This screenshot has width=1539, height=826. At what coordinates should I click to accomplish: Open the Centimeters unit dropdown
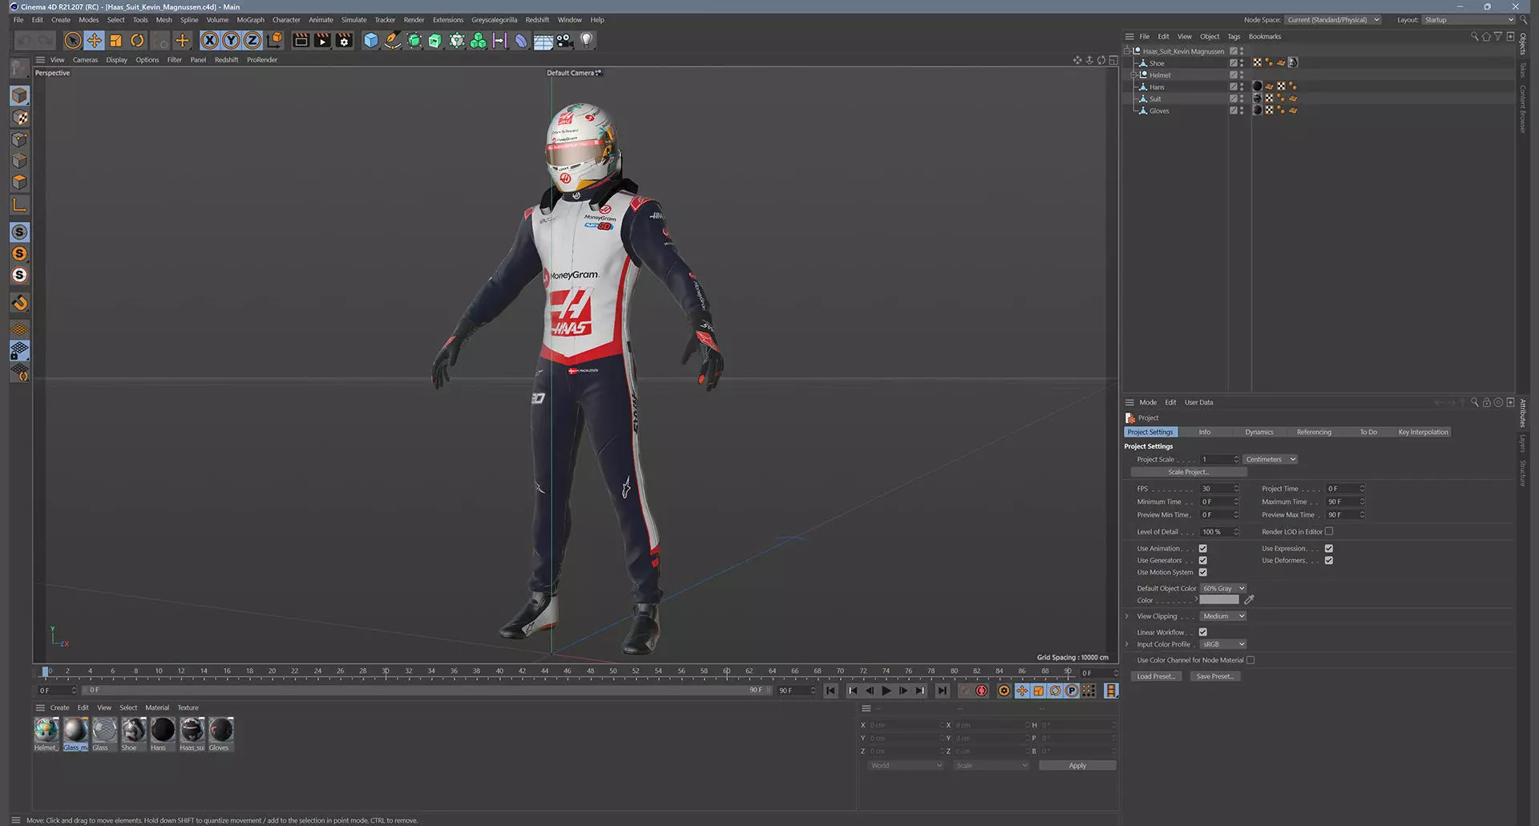point(1270,459)
